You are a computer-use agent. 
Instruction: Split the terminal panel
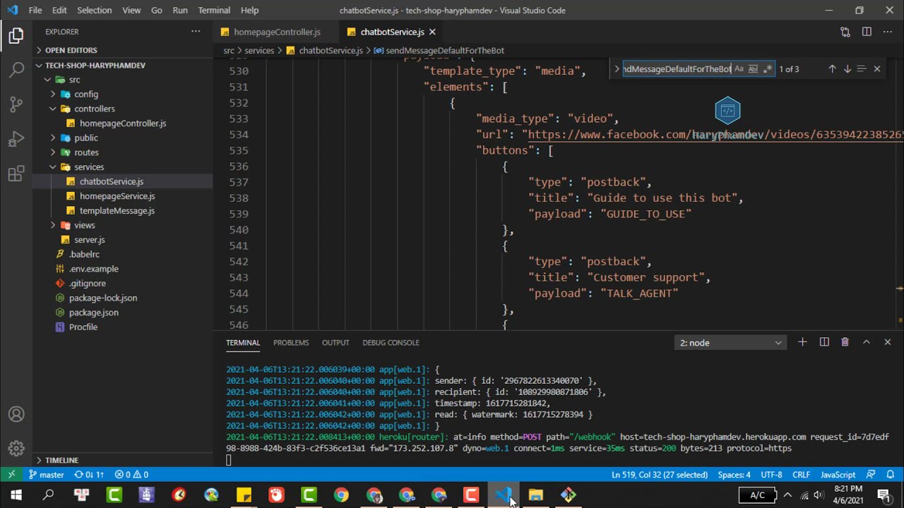point(824,342)
